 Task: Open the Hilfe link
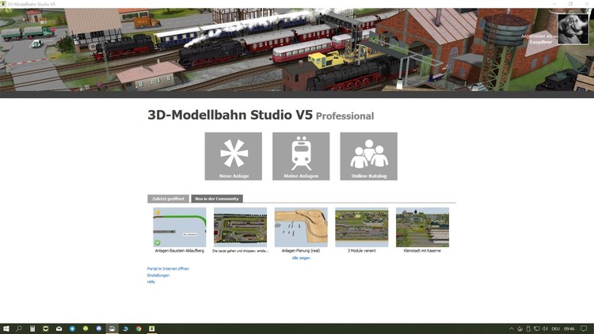click(x=150, y=282)
